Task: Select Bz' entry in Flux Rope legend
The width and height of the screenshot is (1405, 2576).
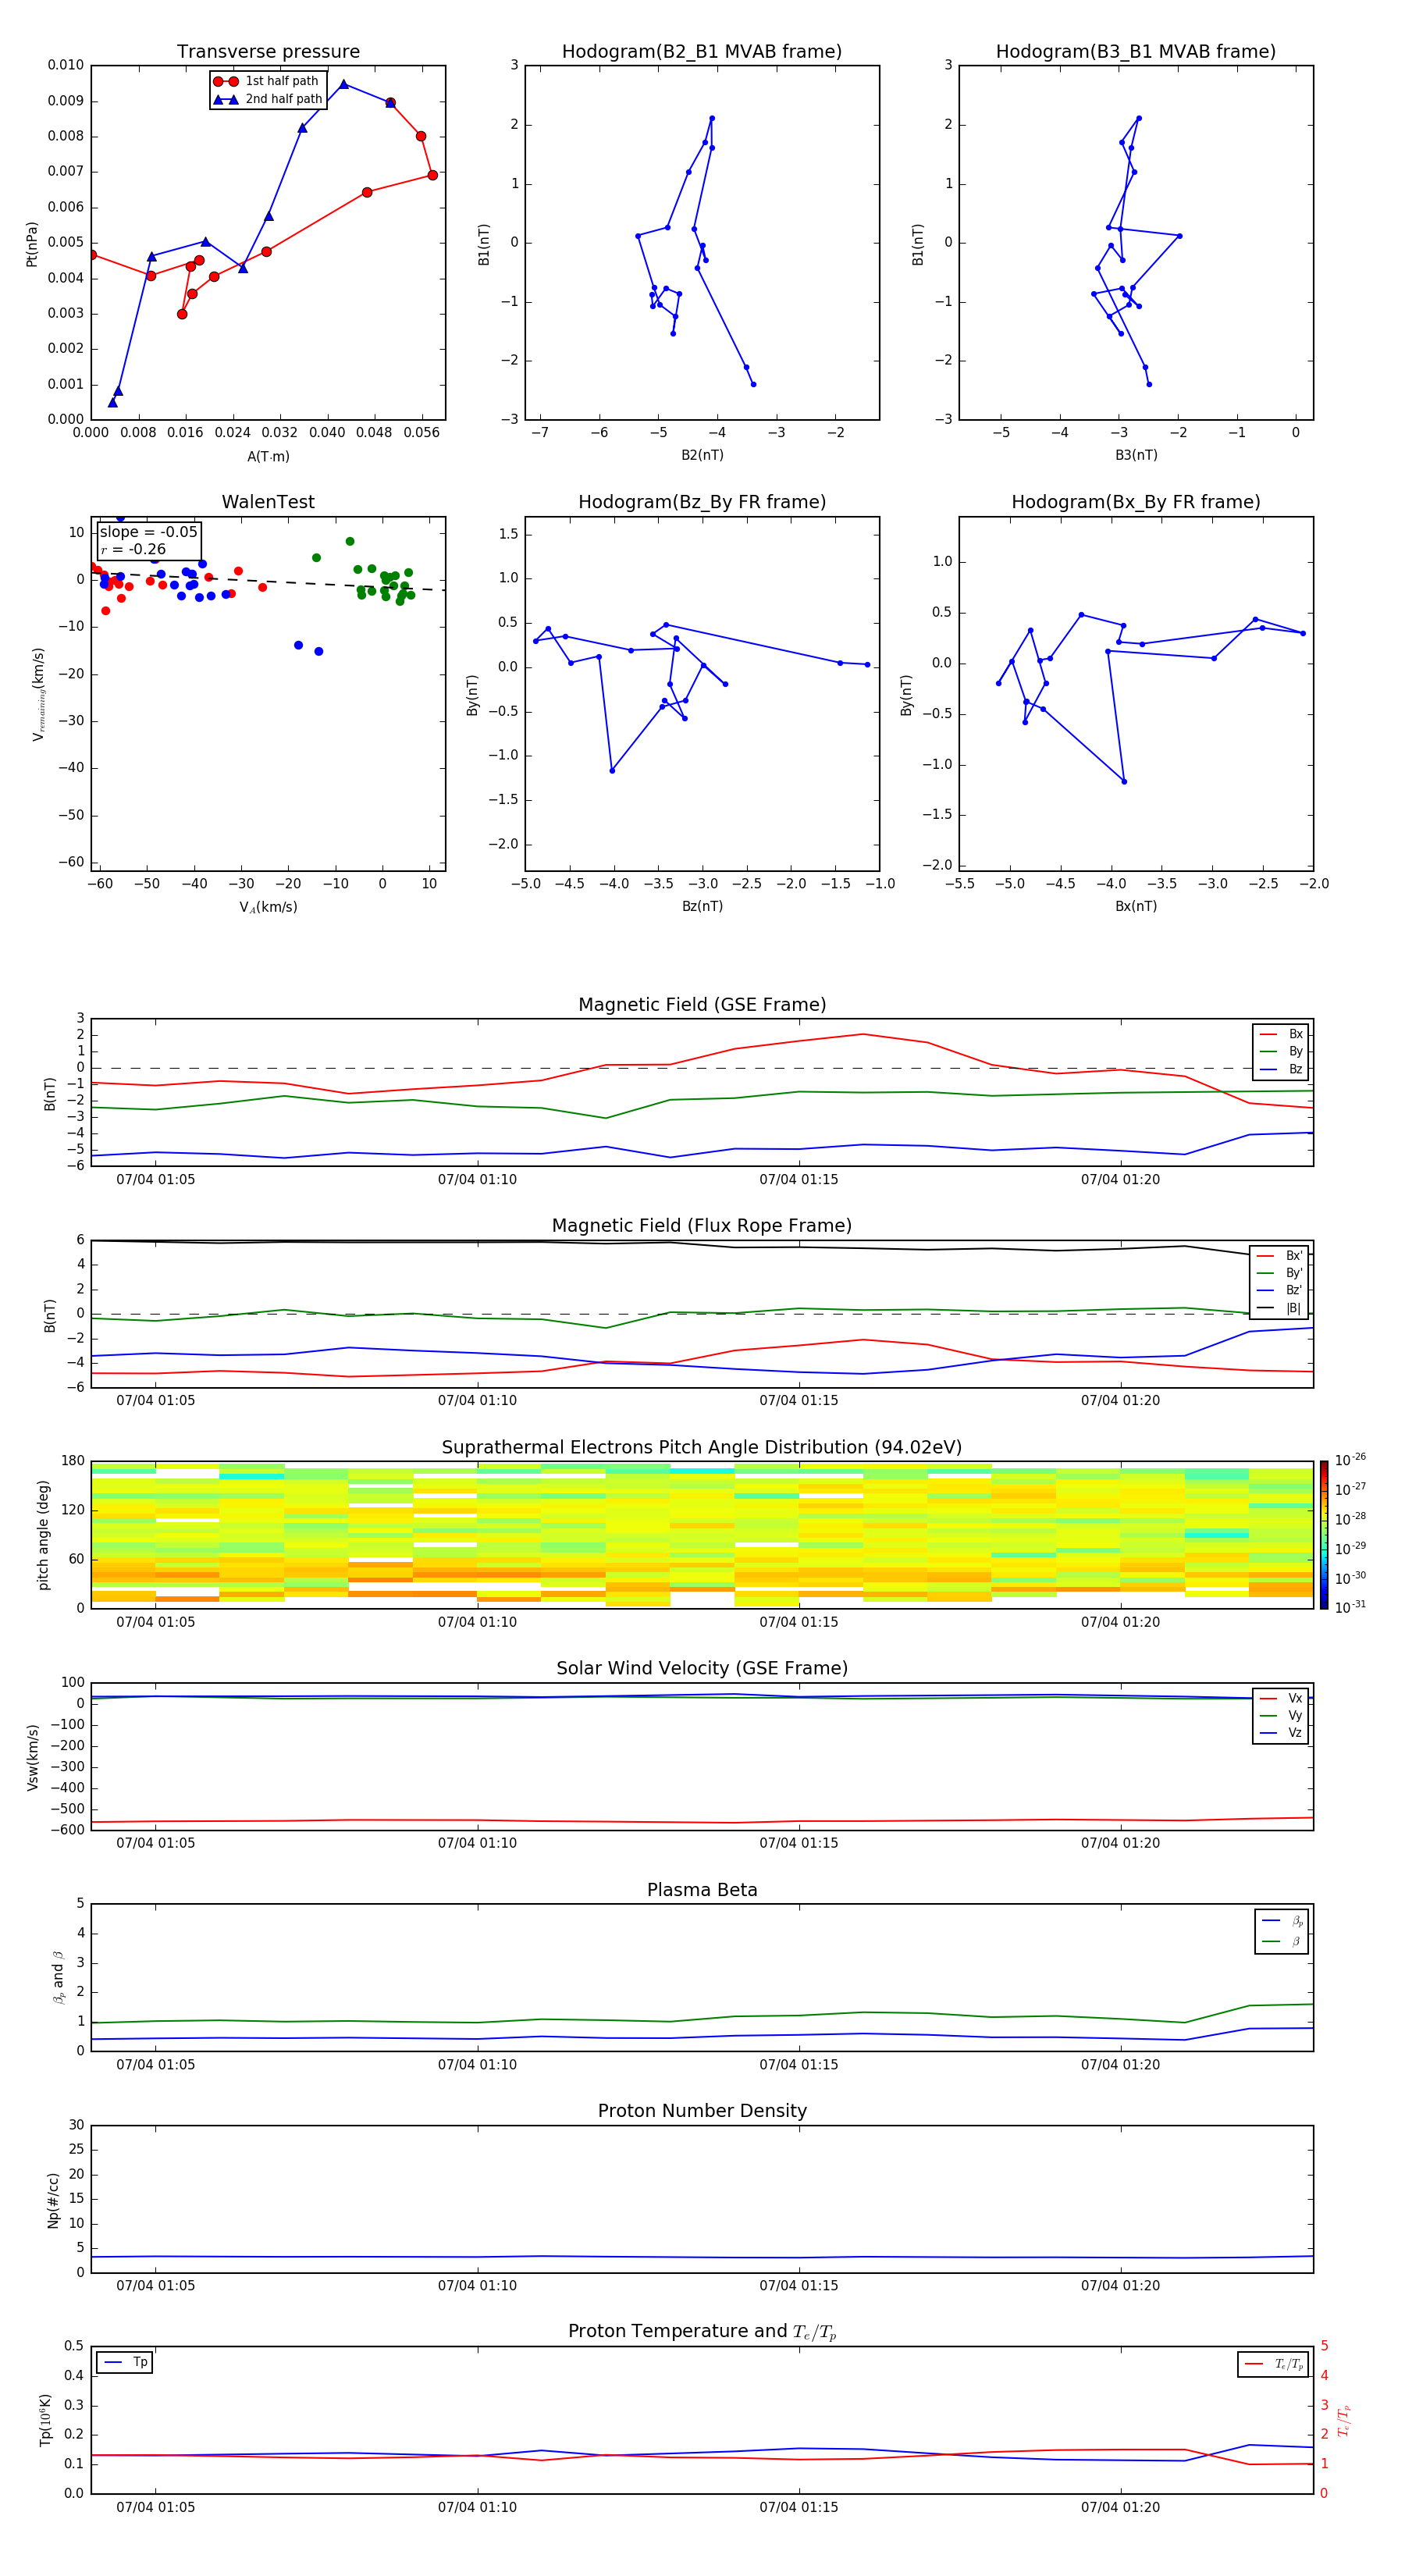Action: tap(1279, 1291)
